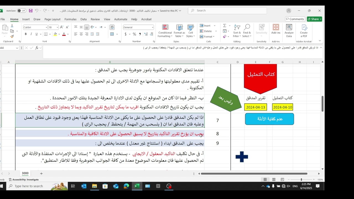Apply Bold formatting
Screen dimensions: 354x199
coord(26,34)
